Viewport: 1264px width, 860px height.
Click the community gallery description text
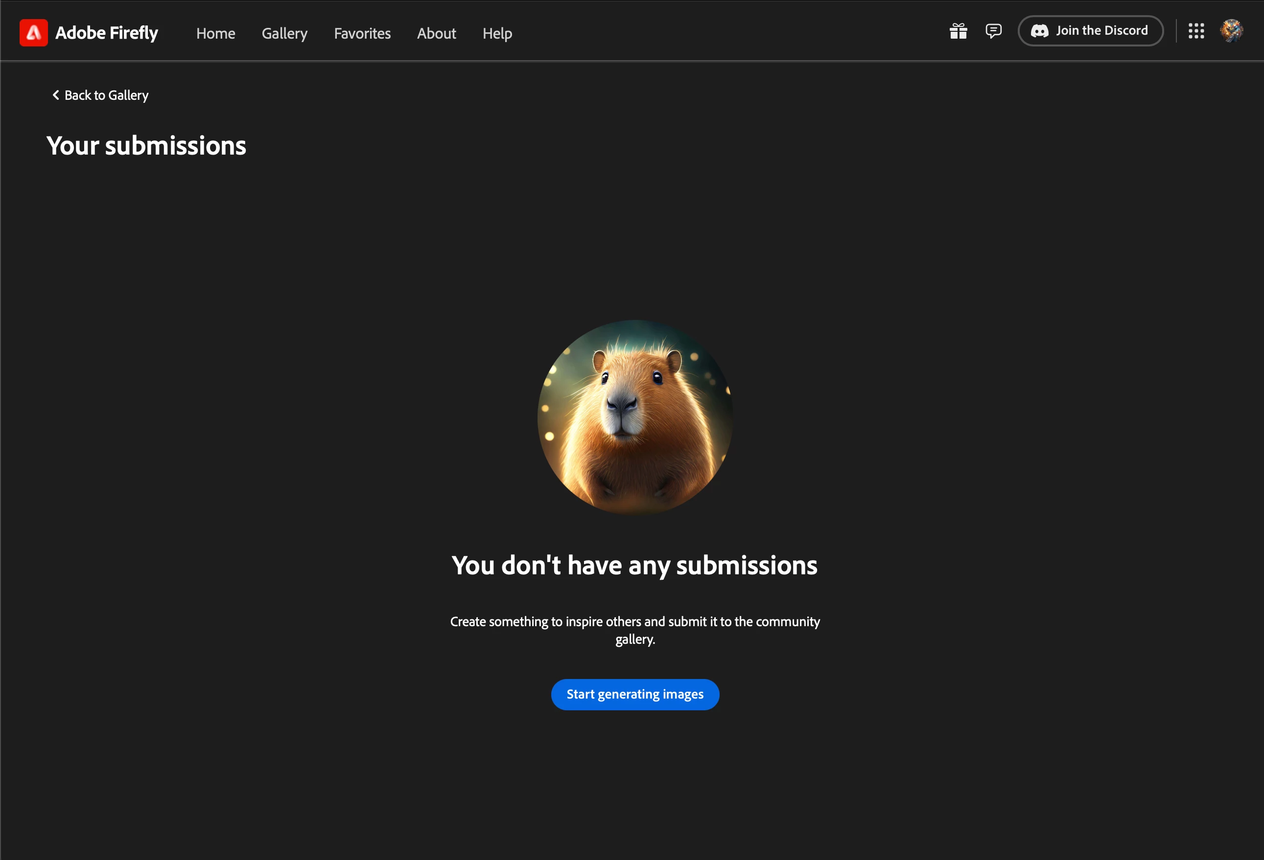[635, 630]
